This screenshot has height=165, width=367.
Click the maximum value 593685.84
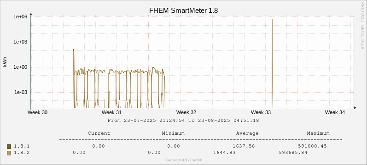coord(293,153)
